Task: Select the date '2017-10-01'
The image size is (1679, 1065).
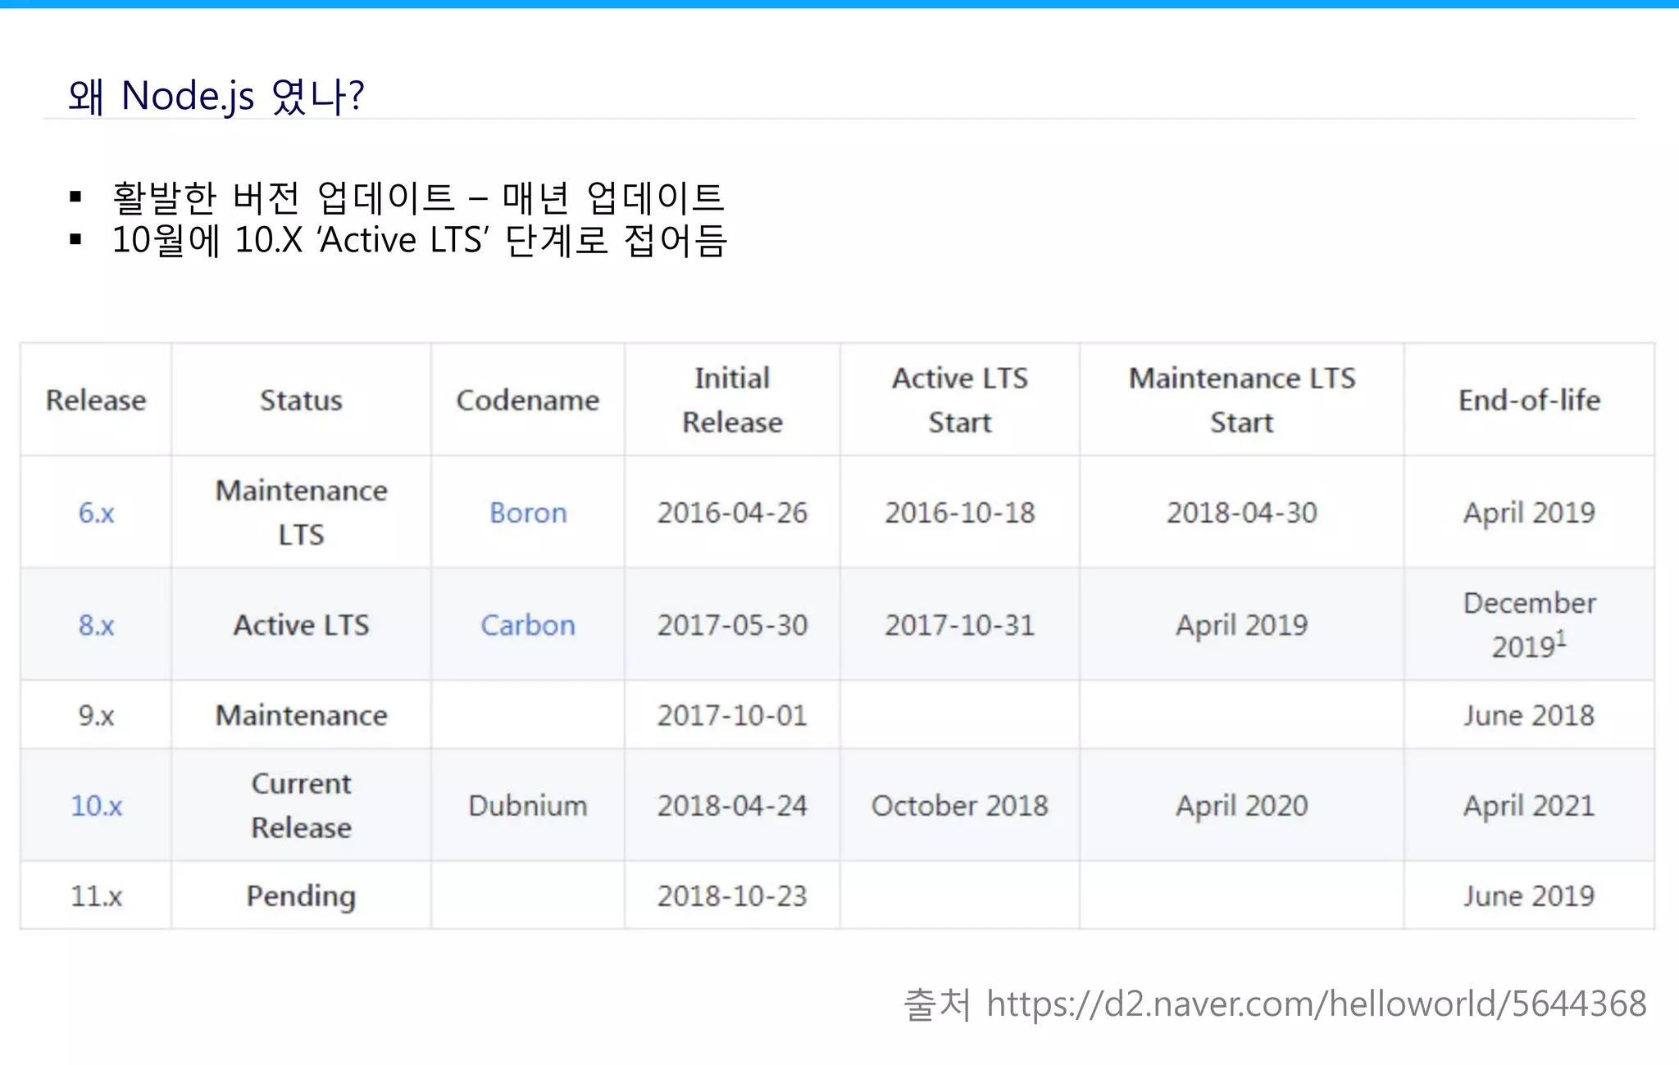Action: coord(732,715)
